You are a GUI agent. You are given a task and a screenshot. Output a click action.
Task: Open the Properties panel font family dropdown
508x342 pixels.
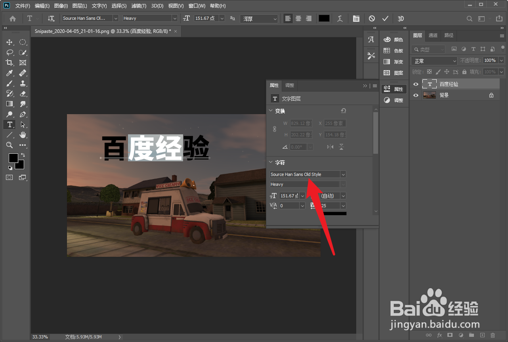(x=343, y=174)
